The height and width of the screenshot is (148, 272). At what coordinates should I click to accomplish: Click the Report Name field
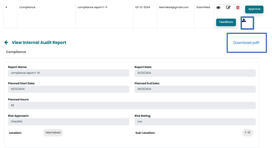(x=69, y=73)
